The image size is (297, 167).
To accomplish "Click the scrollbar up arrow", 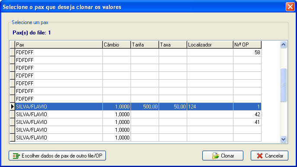I will (x=283, y=45).
